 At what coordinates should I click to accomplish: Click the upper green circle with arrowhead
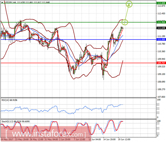coord(129,4)
